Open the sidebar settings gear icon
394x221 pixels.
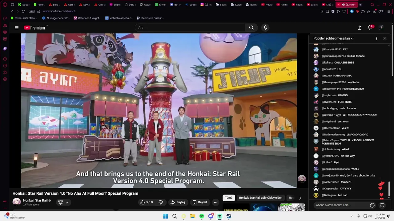point(5,79)
